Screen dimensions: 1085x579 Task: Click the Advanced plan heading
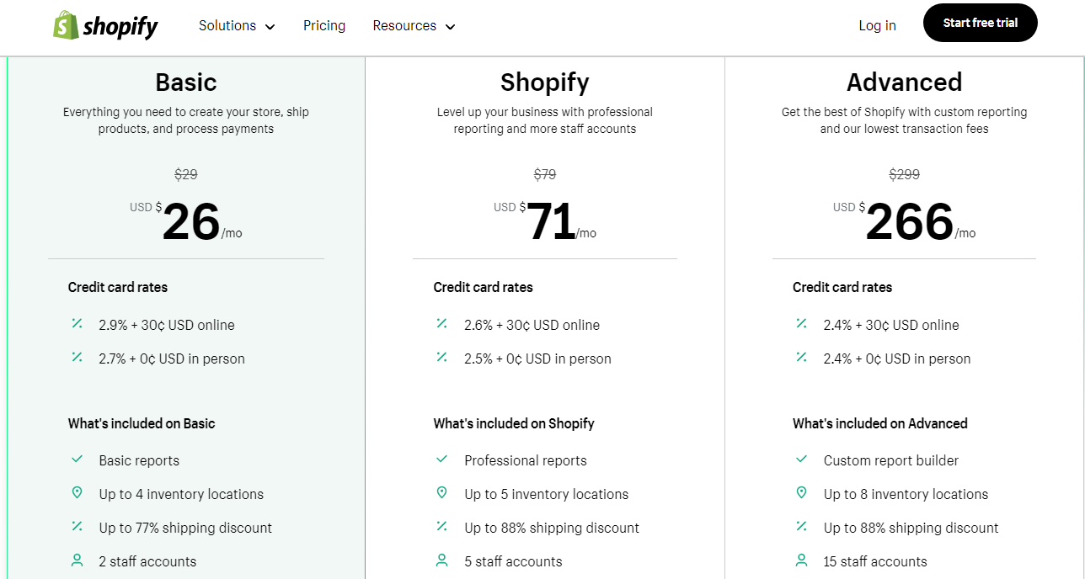pos(905,82)
